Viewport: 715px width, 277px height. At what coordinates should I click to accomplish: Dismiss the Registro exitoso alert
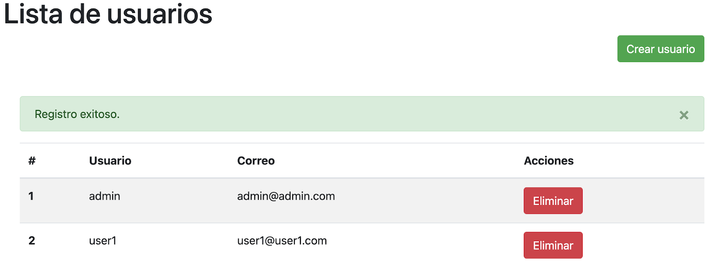(x=684, y=115)
